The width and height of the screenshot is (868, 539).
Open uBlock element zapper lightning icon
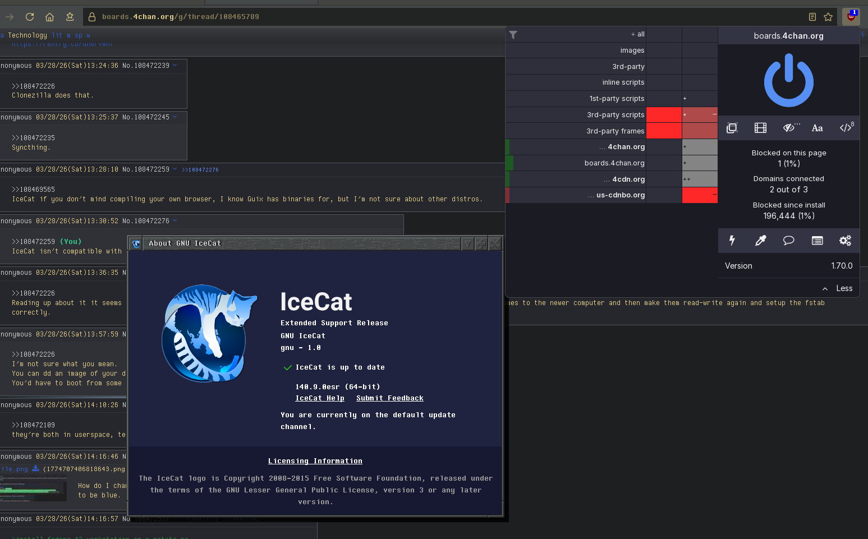(x=732, y=241)
